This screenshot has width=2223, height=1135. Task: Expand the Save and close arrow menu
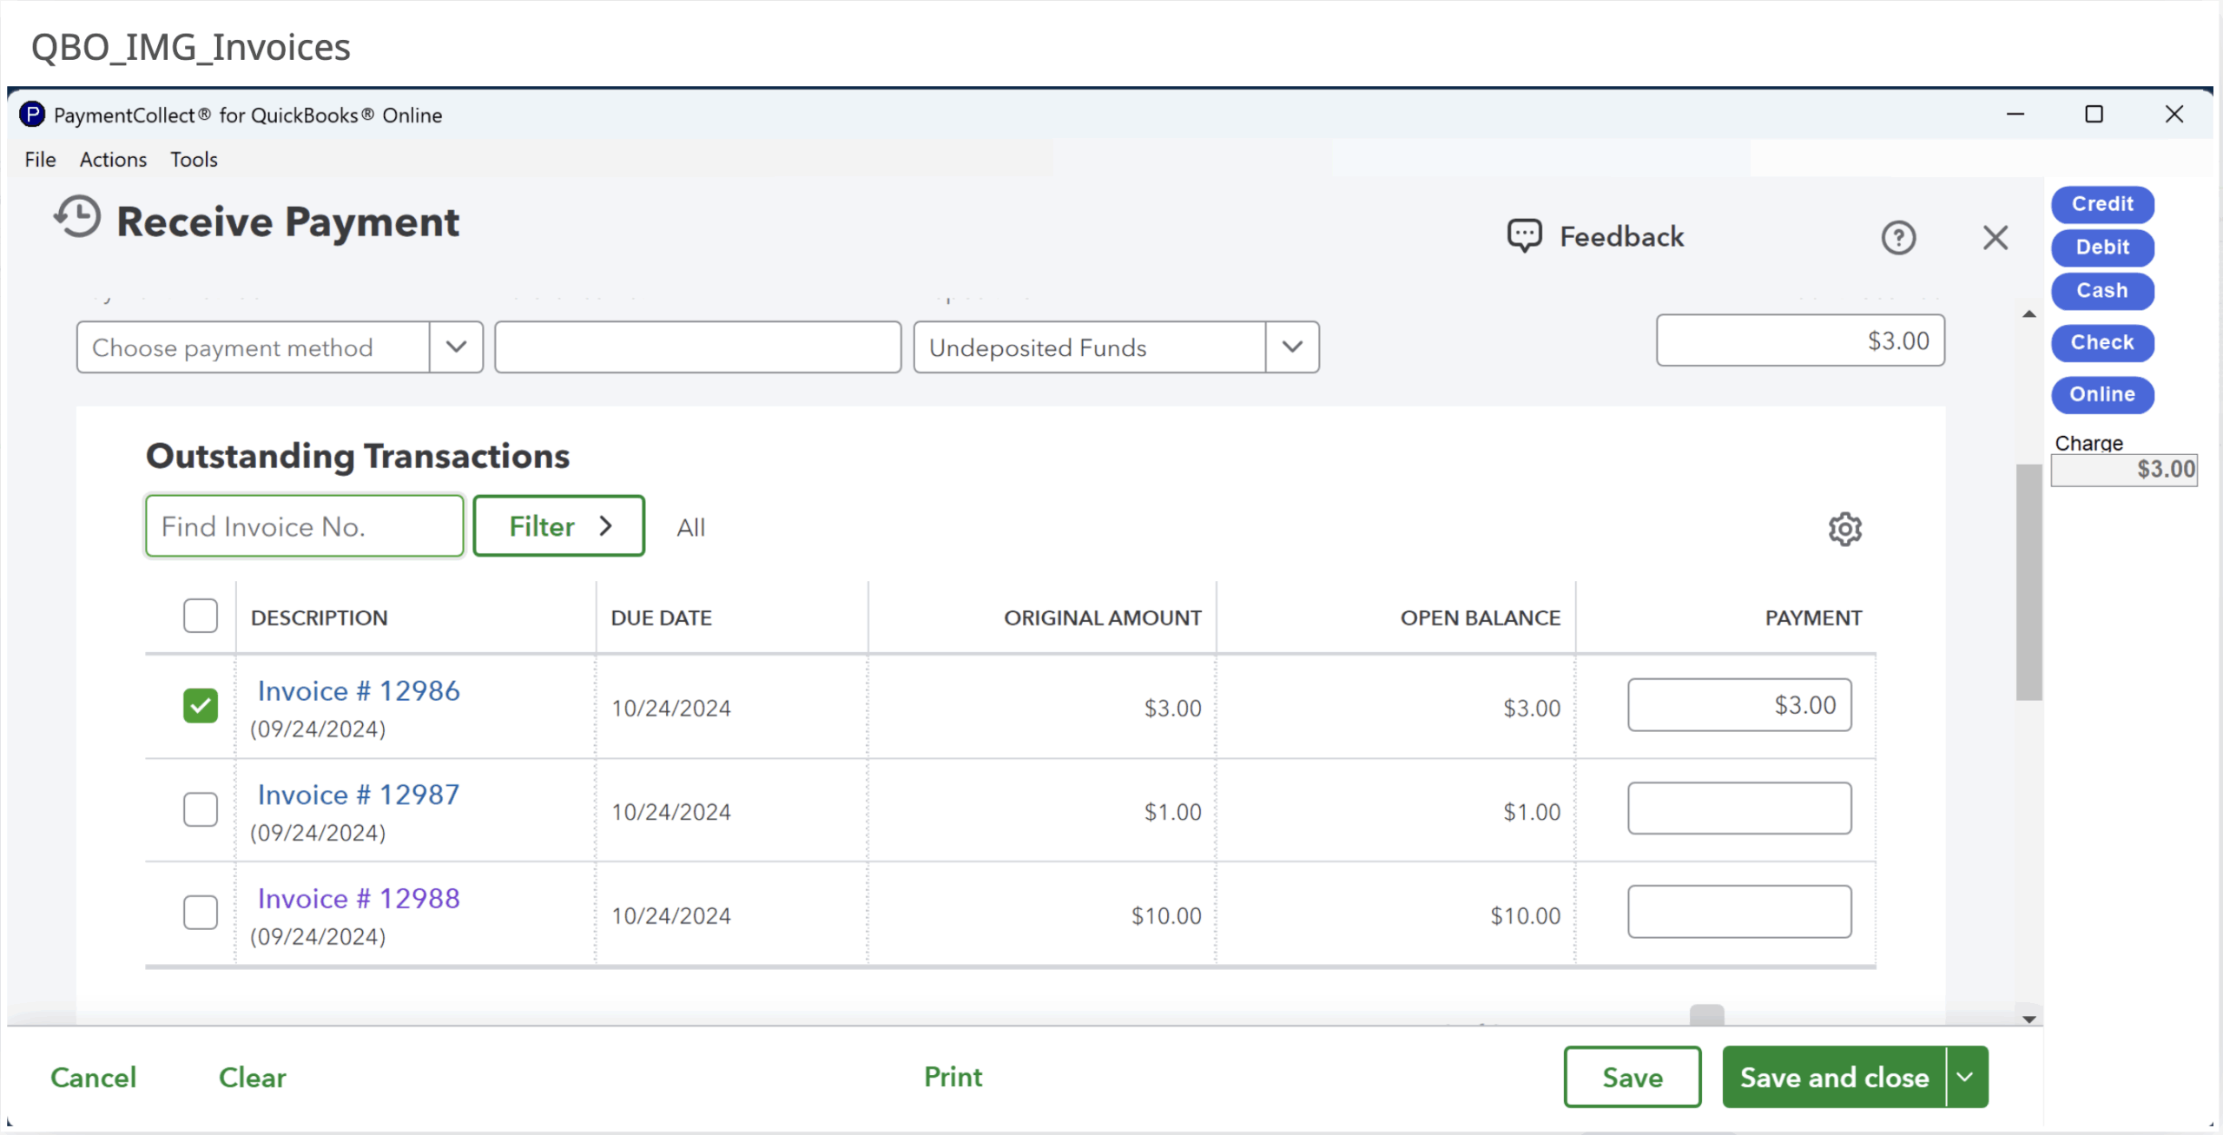(x=1966, y=1077)
